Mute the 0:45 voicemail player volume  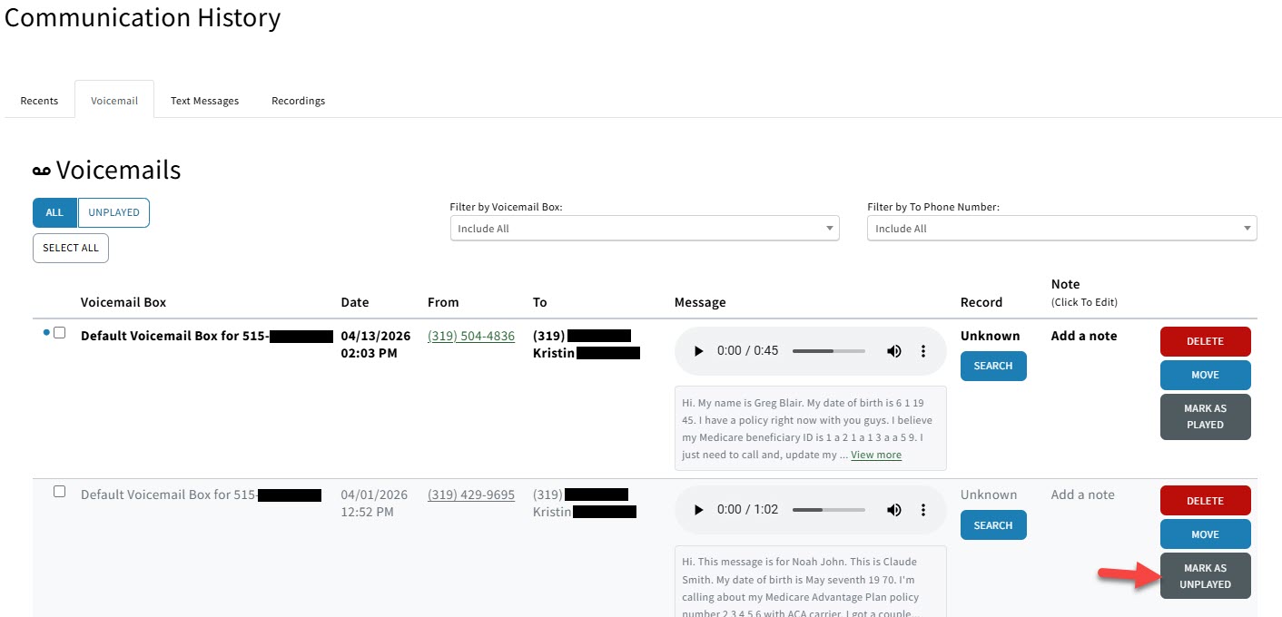pos(894,351)
